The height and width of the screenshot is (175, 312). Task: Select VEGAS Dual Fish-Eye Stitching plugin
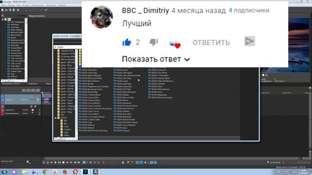tap(93, 131)
